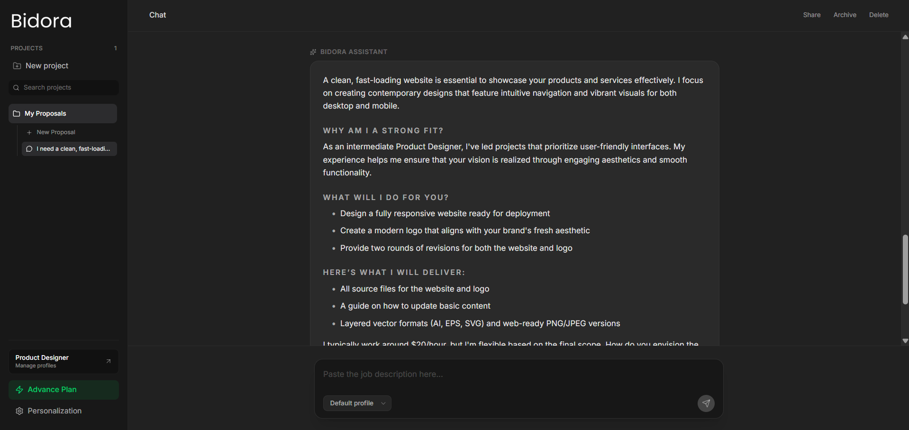Click the lightning bolt Advance Plan icon
This screenshot has width=909, height=430.
[x=19, y=390]
